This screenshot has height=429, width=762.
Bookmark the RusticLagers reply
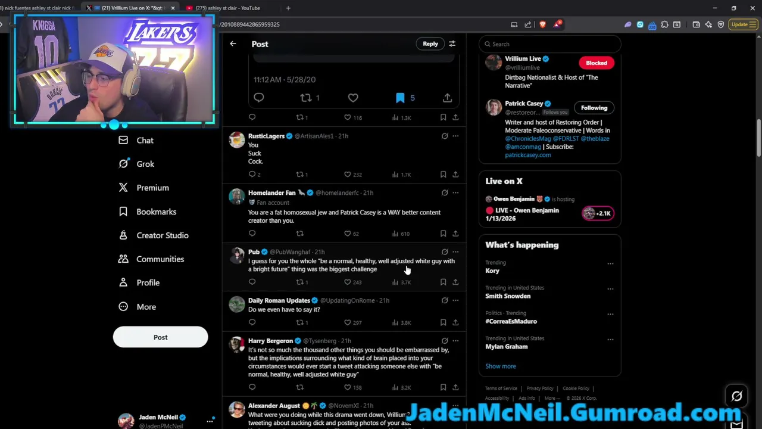click(443, 175)
